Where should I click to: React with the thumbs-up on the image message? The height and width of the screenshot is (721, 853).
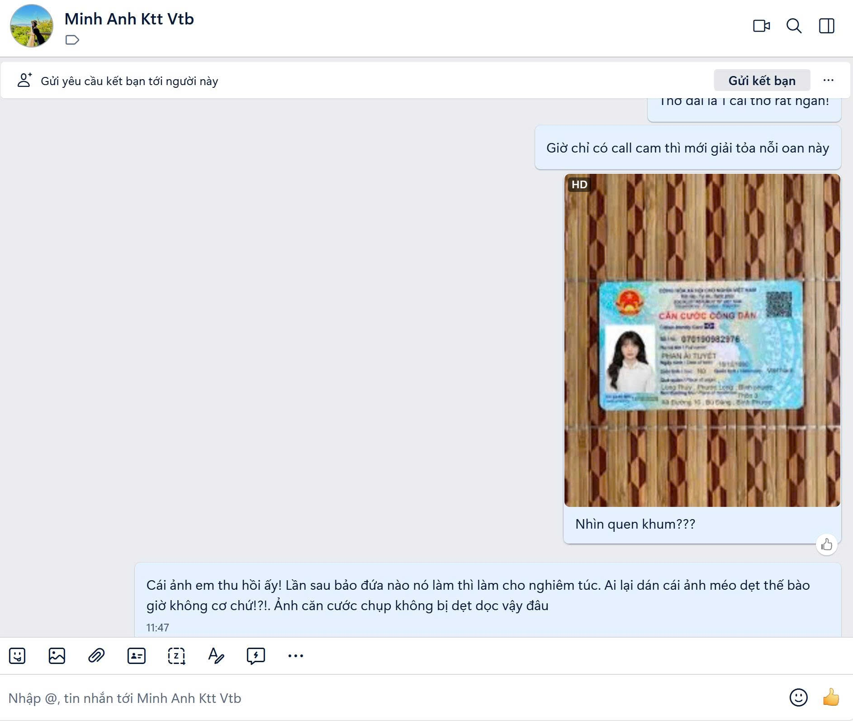826,544
